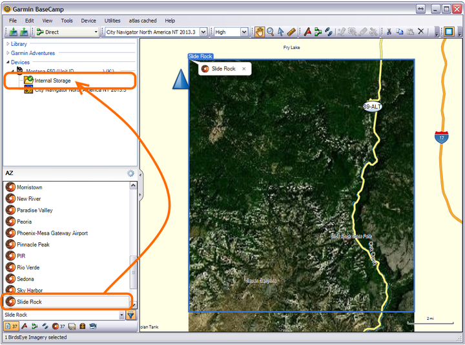Toggle the 2D map view icon
465x345 pixels.
click(449, 32)
